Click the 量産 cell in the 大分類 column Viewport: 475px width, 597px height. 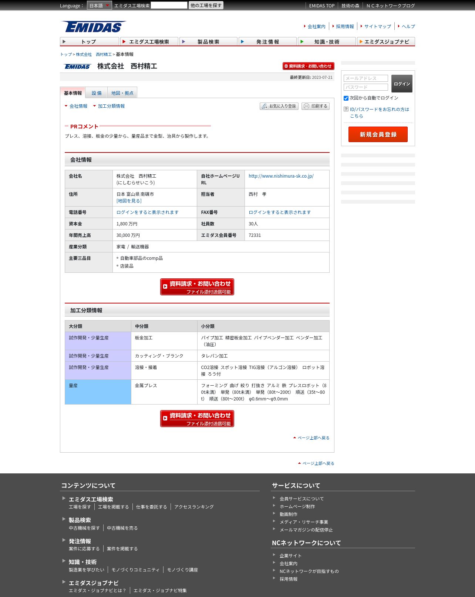pos(98,392)
